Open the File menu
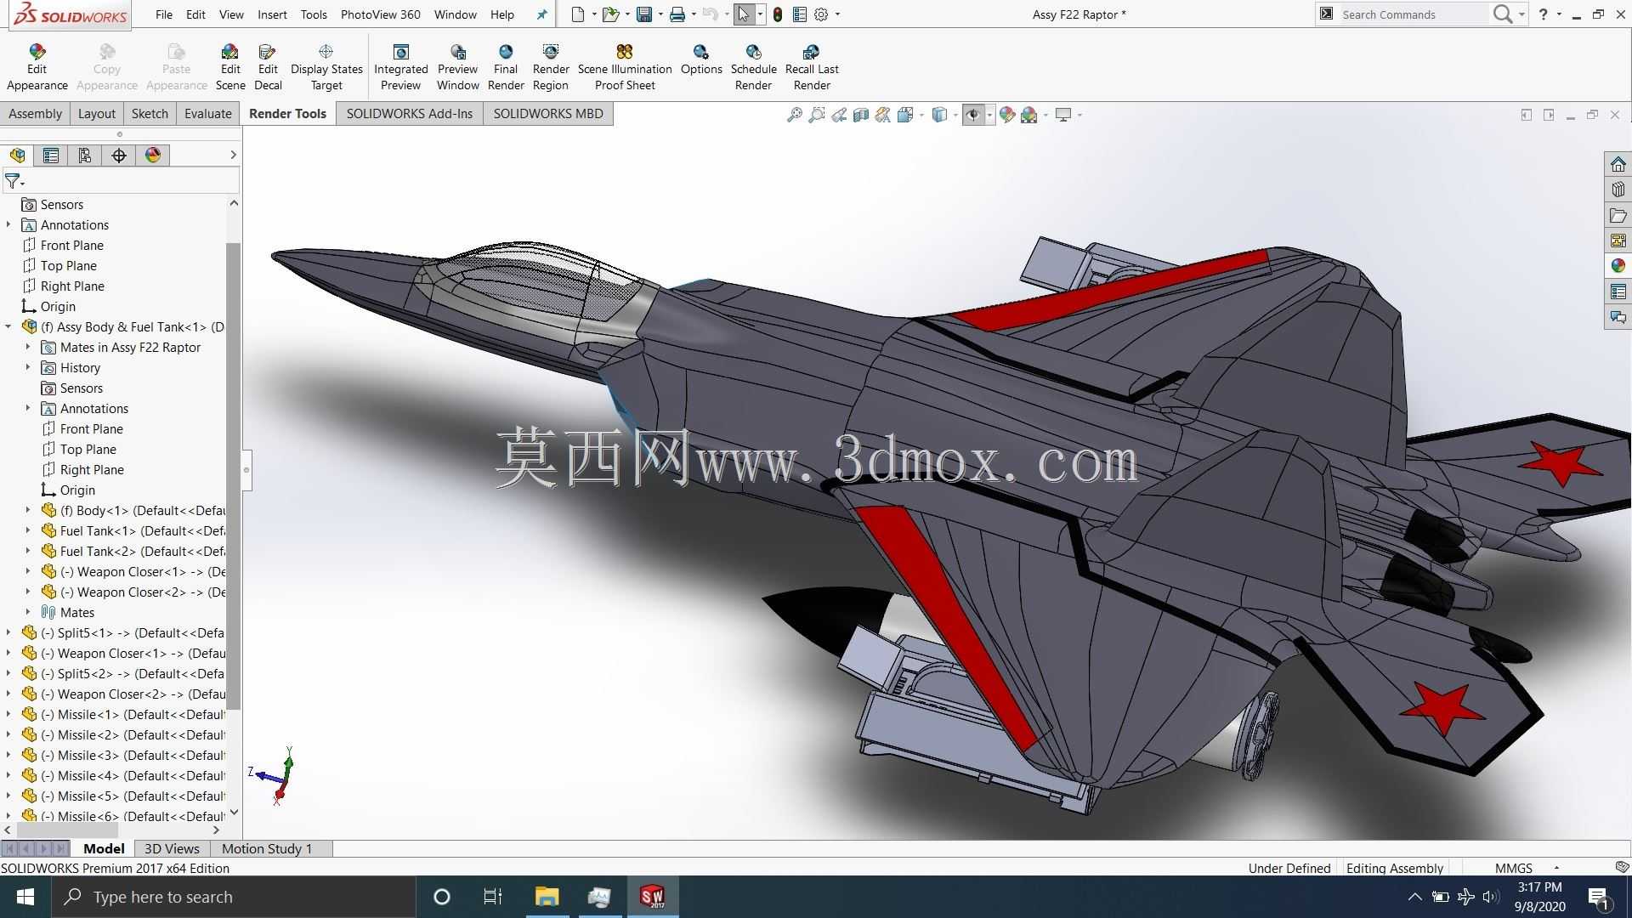The width and height of the screenshot is (1632, 918). tap(164, 14)
